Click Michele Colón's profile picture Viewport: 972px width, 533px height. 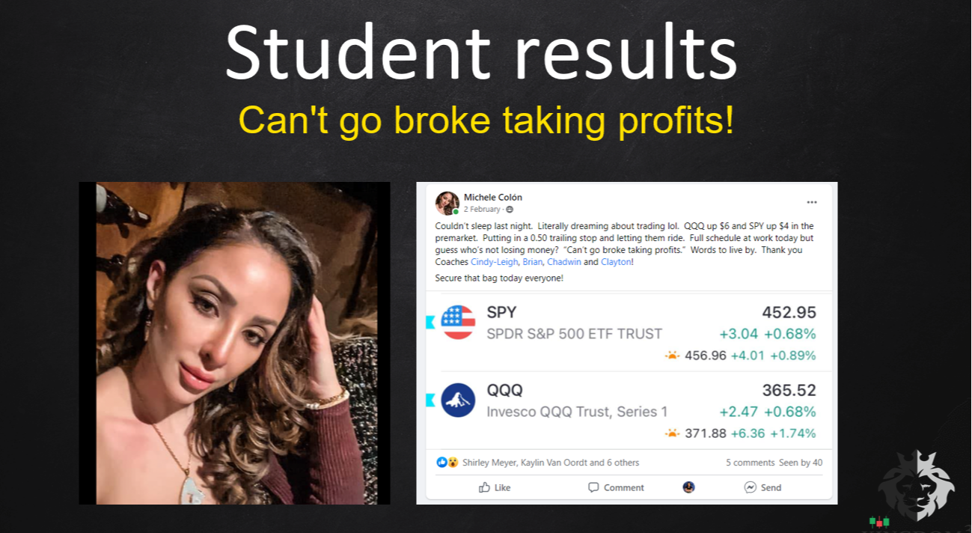click(x=447, y=203)
